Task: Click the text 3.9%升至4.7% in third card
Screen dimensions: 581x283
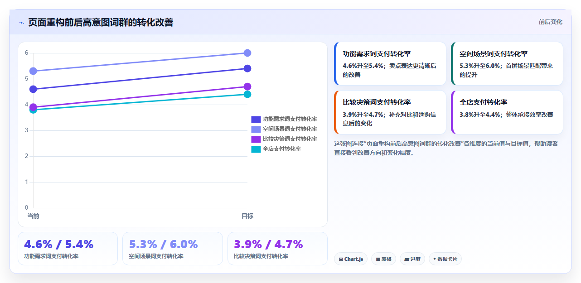Action: (x=363, y=115)
